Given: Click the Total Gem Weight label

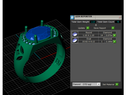Looking at the screenshot, I should pos(80,22).
